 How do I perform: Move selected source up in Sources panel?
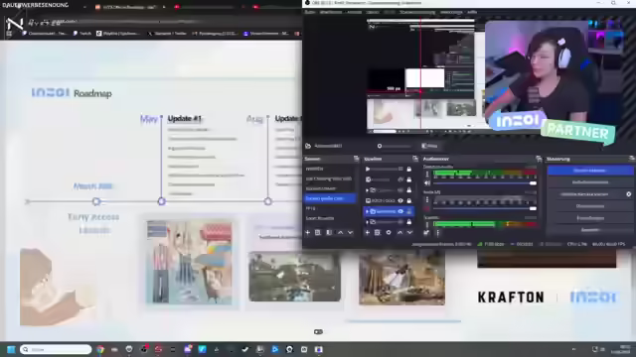tap(399, 233)
